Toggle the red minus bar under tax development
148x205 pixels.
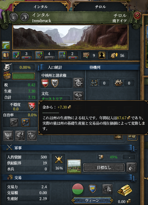[x=27, y=58]
